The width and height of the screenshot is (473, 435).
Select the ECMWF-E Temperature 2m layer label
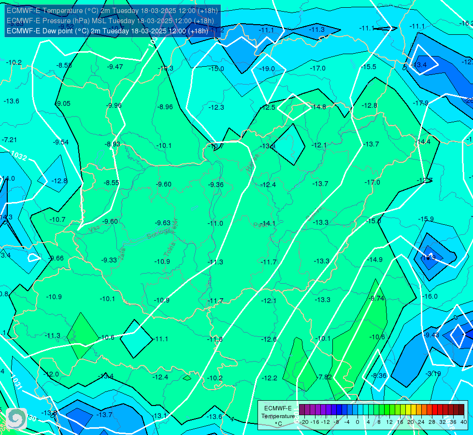pyautogui.click(x=112, y=11)
